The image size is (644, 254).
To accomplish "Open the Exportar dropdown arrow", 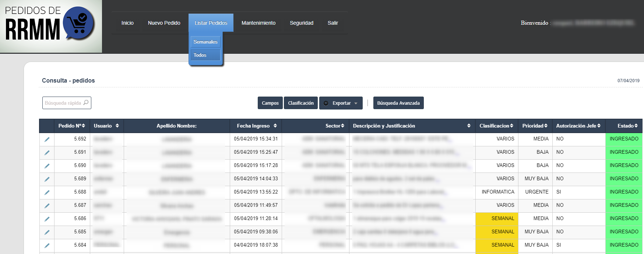I will (356, 104).
